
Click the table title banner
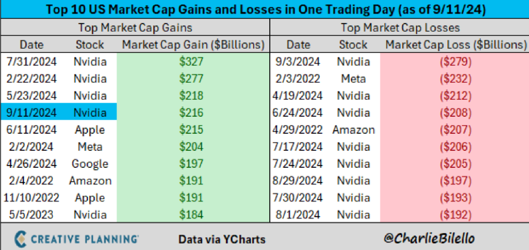click(264, 10)
